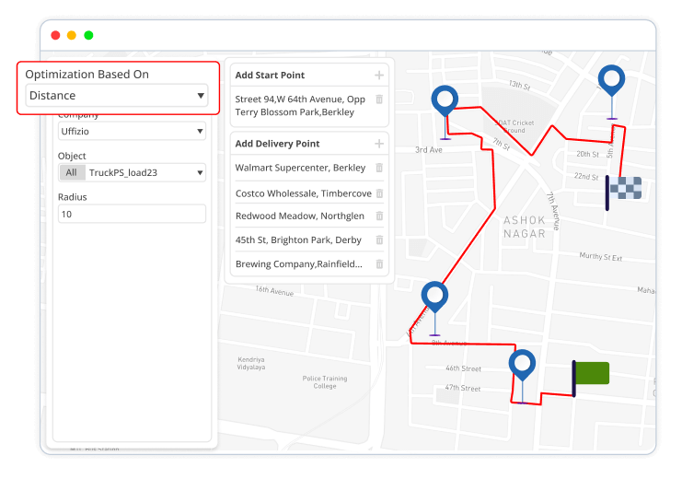Click the plus icon beside Add Start Point

[x=379, y=76]
